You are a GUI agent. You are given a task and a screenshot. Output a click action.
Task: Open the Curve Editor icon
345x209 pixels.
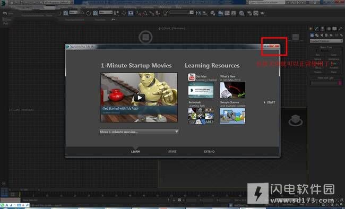click(227, 13)
